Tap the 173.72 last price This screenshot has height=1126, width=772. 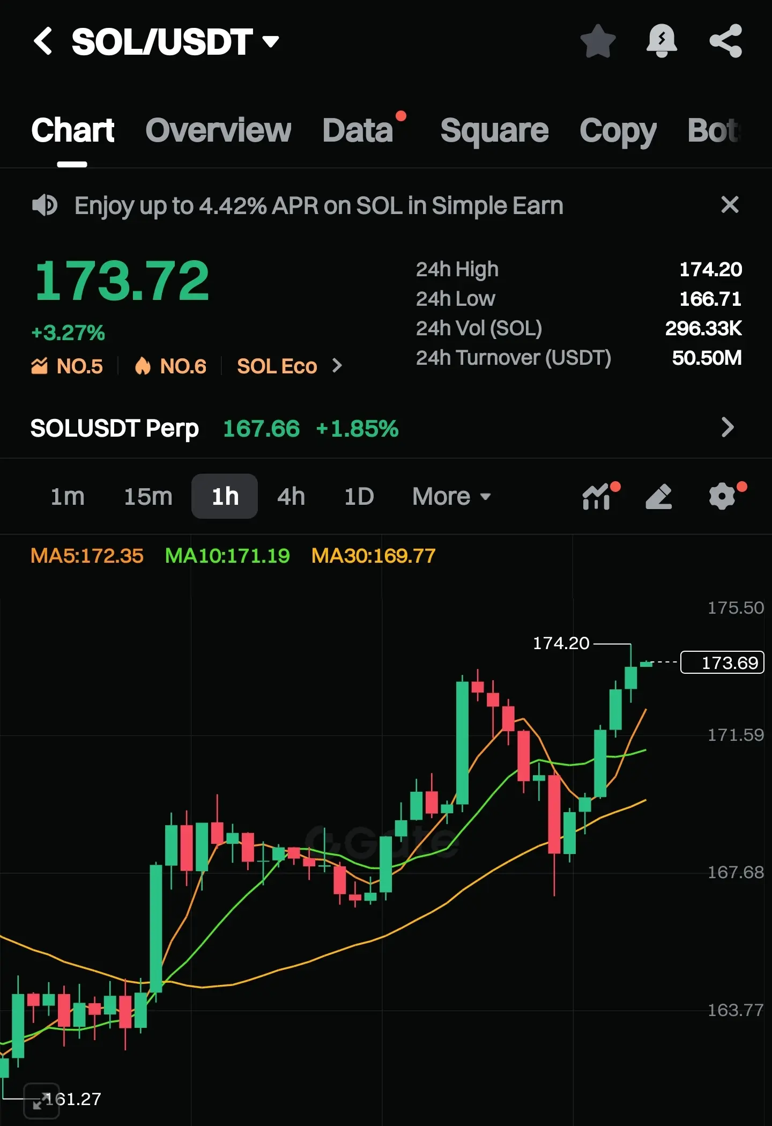(x=122, y=281)
